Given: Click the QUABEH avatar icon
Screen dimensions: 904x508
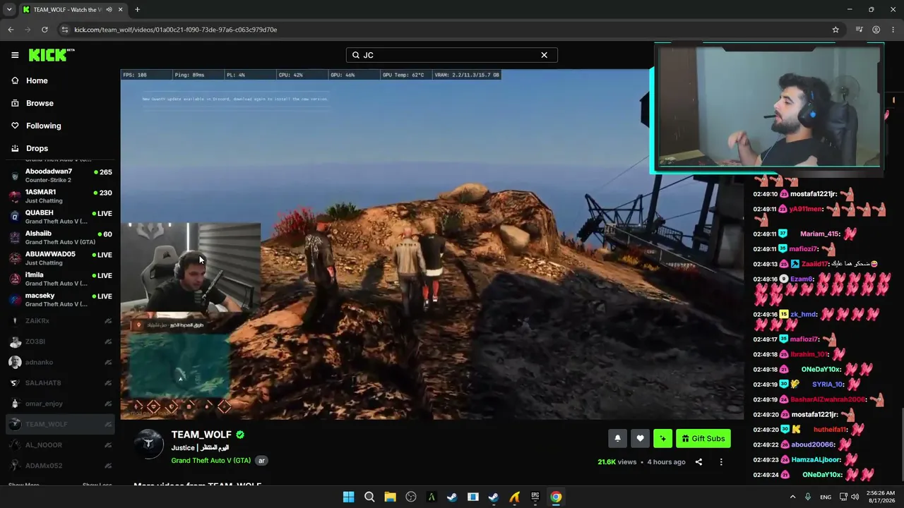Looking at the screenshot, I should pos(15,217).
